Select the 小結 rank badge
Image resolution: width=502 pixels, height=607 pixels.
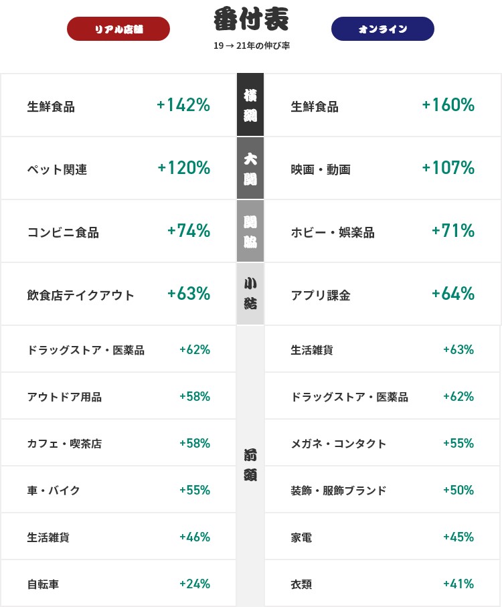pos(250,294)
